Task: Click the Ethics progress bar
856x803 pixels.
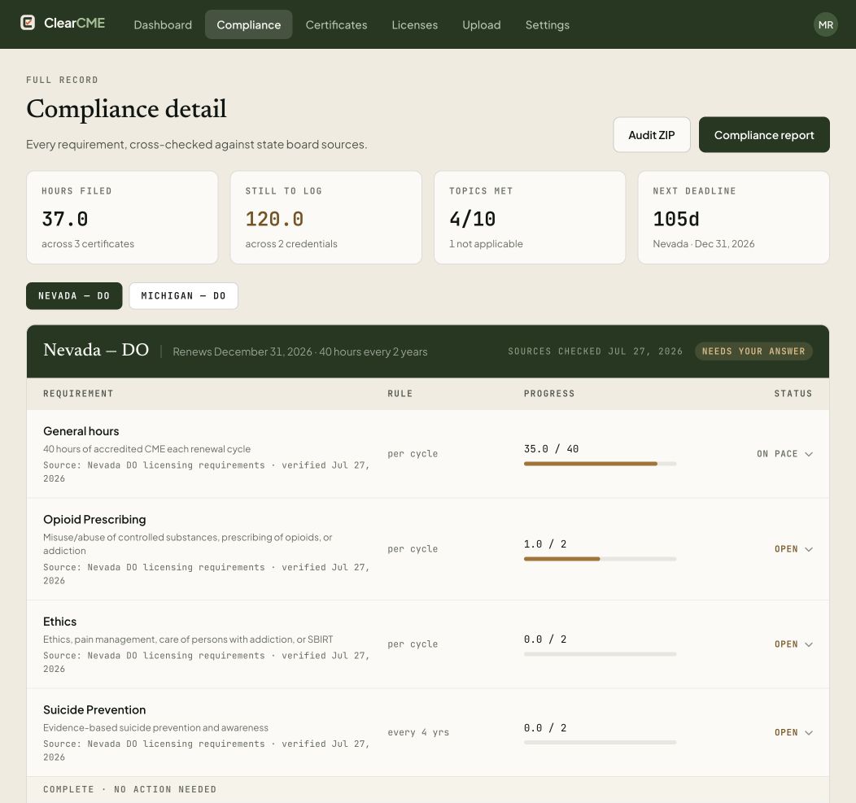Action: (x=600, y=654)
